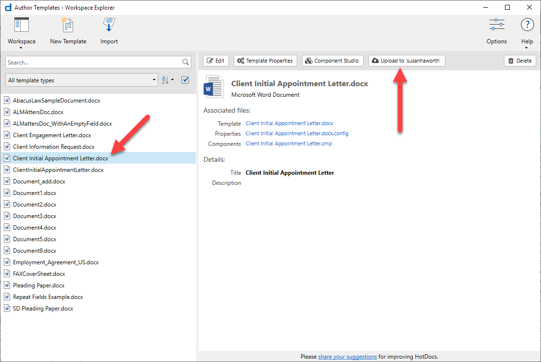This screenshot has width=541, height=362.
Task: Focus the Search input field
Action: pyautogui.click(x=93, y=62)
